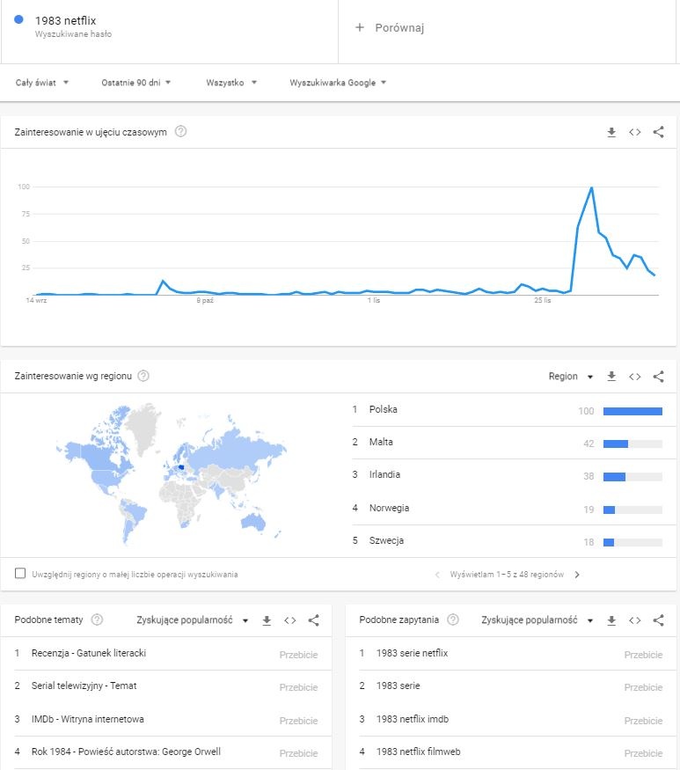Viewport: 680px width, 770px height.
Task: Enable regions with low search volume checkbox
Action: tap(20, 574)
